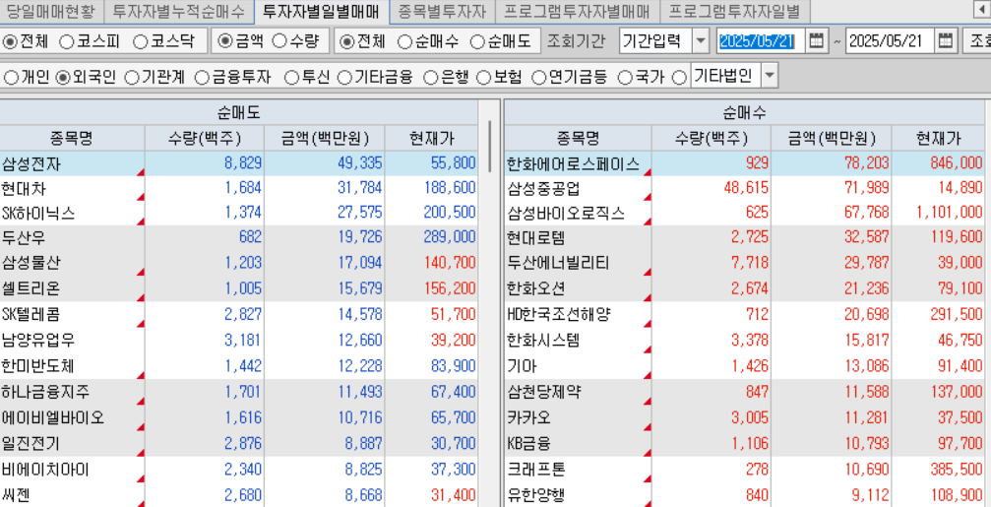The width and height of the screenshot is (991, 507).
Task: Select the 크래프톤 stock row
Action: [746, 470]
